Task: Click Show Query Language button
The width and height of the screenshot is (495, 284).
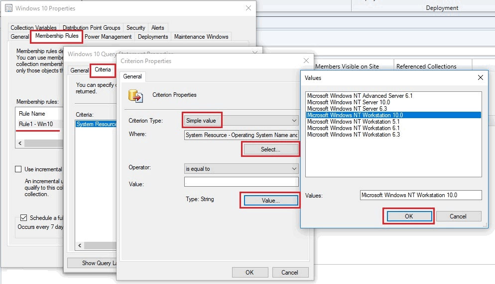Action: pos(92,263)
